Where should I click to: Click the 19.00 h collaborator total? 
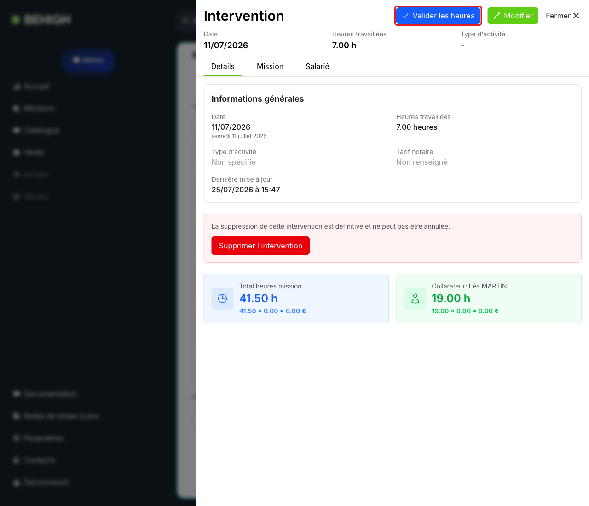(451, 299)
